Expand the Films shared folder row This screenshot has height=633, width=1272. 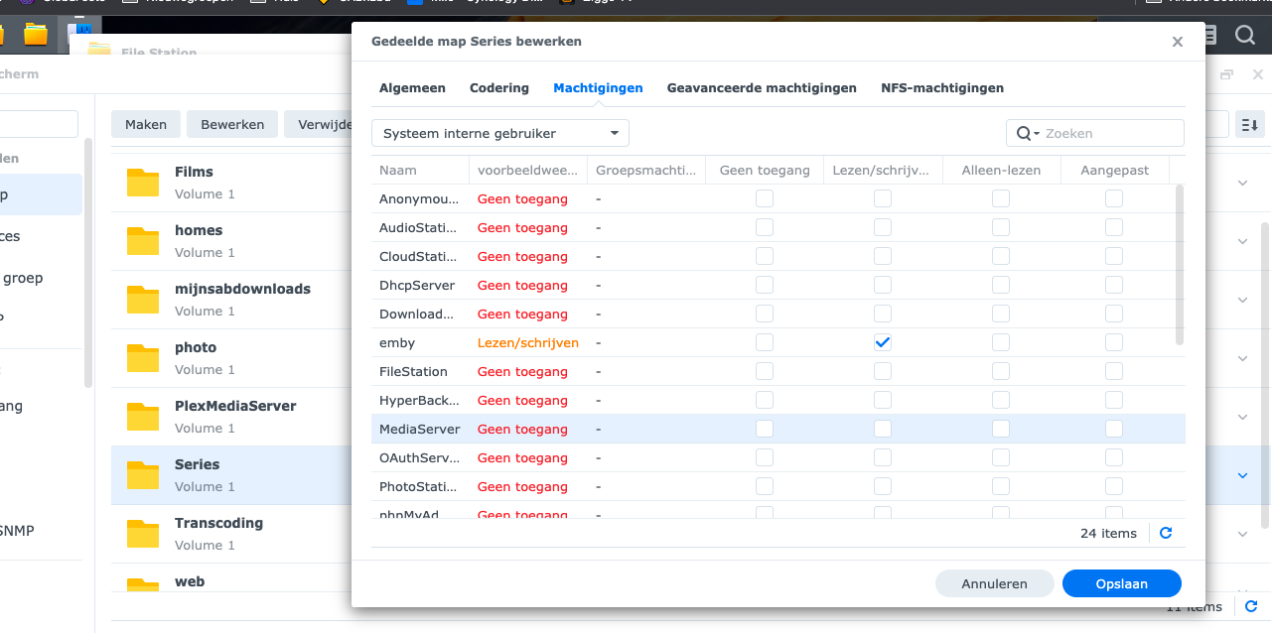[x=1242, y=183]
